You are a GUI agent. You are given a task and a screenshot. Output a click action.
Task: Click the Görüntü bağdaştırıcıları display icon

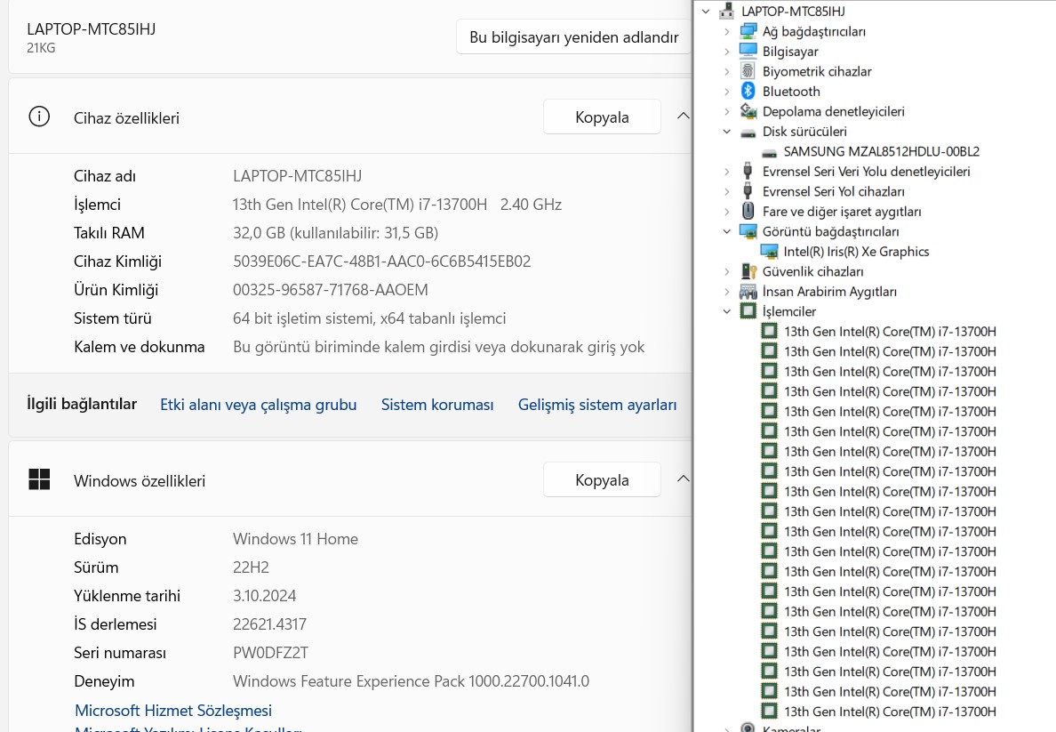[748, 231]
